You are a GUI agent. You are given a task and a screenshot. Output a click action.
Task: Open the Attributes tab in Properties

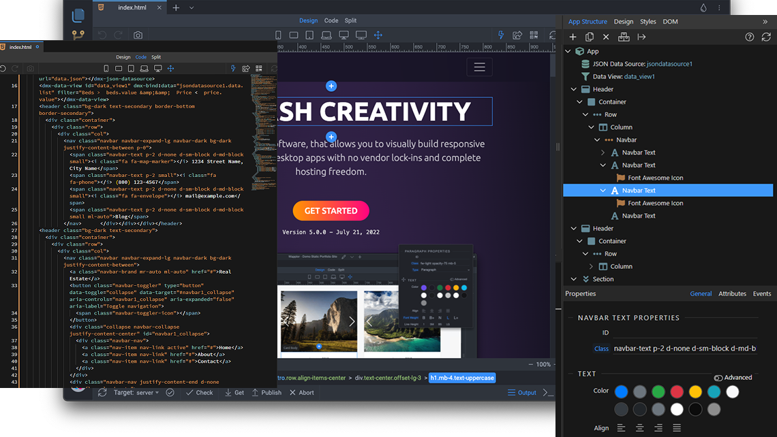pyautogui.click(x=732, y=294)
